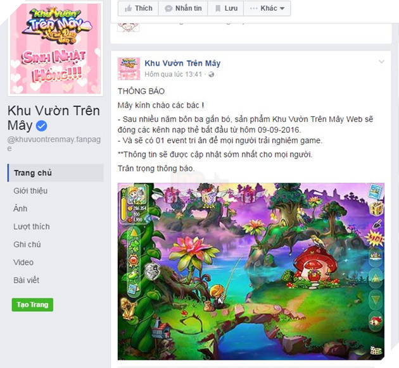Click the globe public-privacy icon
399x368 pixels.
tap(211, 75)
